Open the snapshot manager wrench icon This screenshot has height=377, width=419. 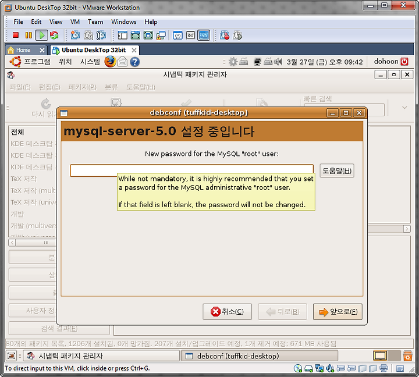pos(101,35)
